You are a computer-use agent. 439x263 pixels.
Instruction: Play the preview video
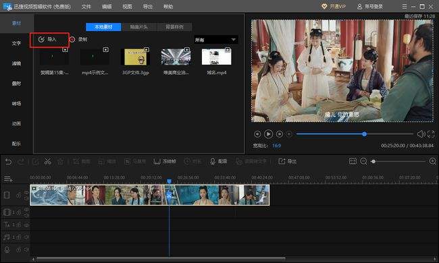coord(268,134)
